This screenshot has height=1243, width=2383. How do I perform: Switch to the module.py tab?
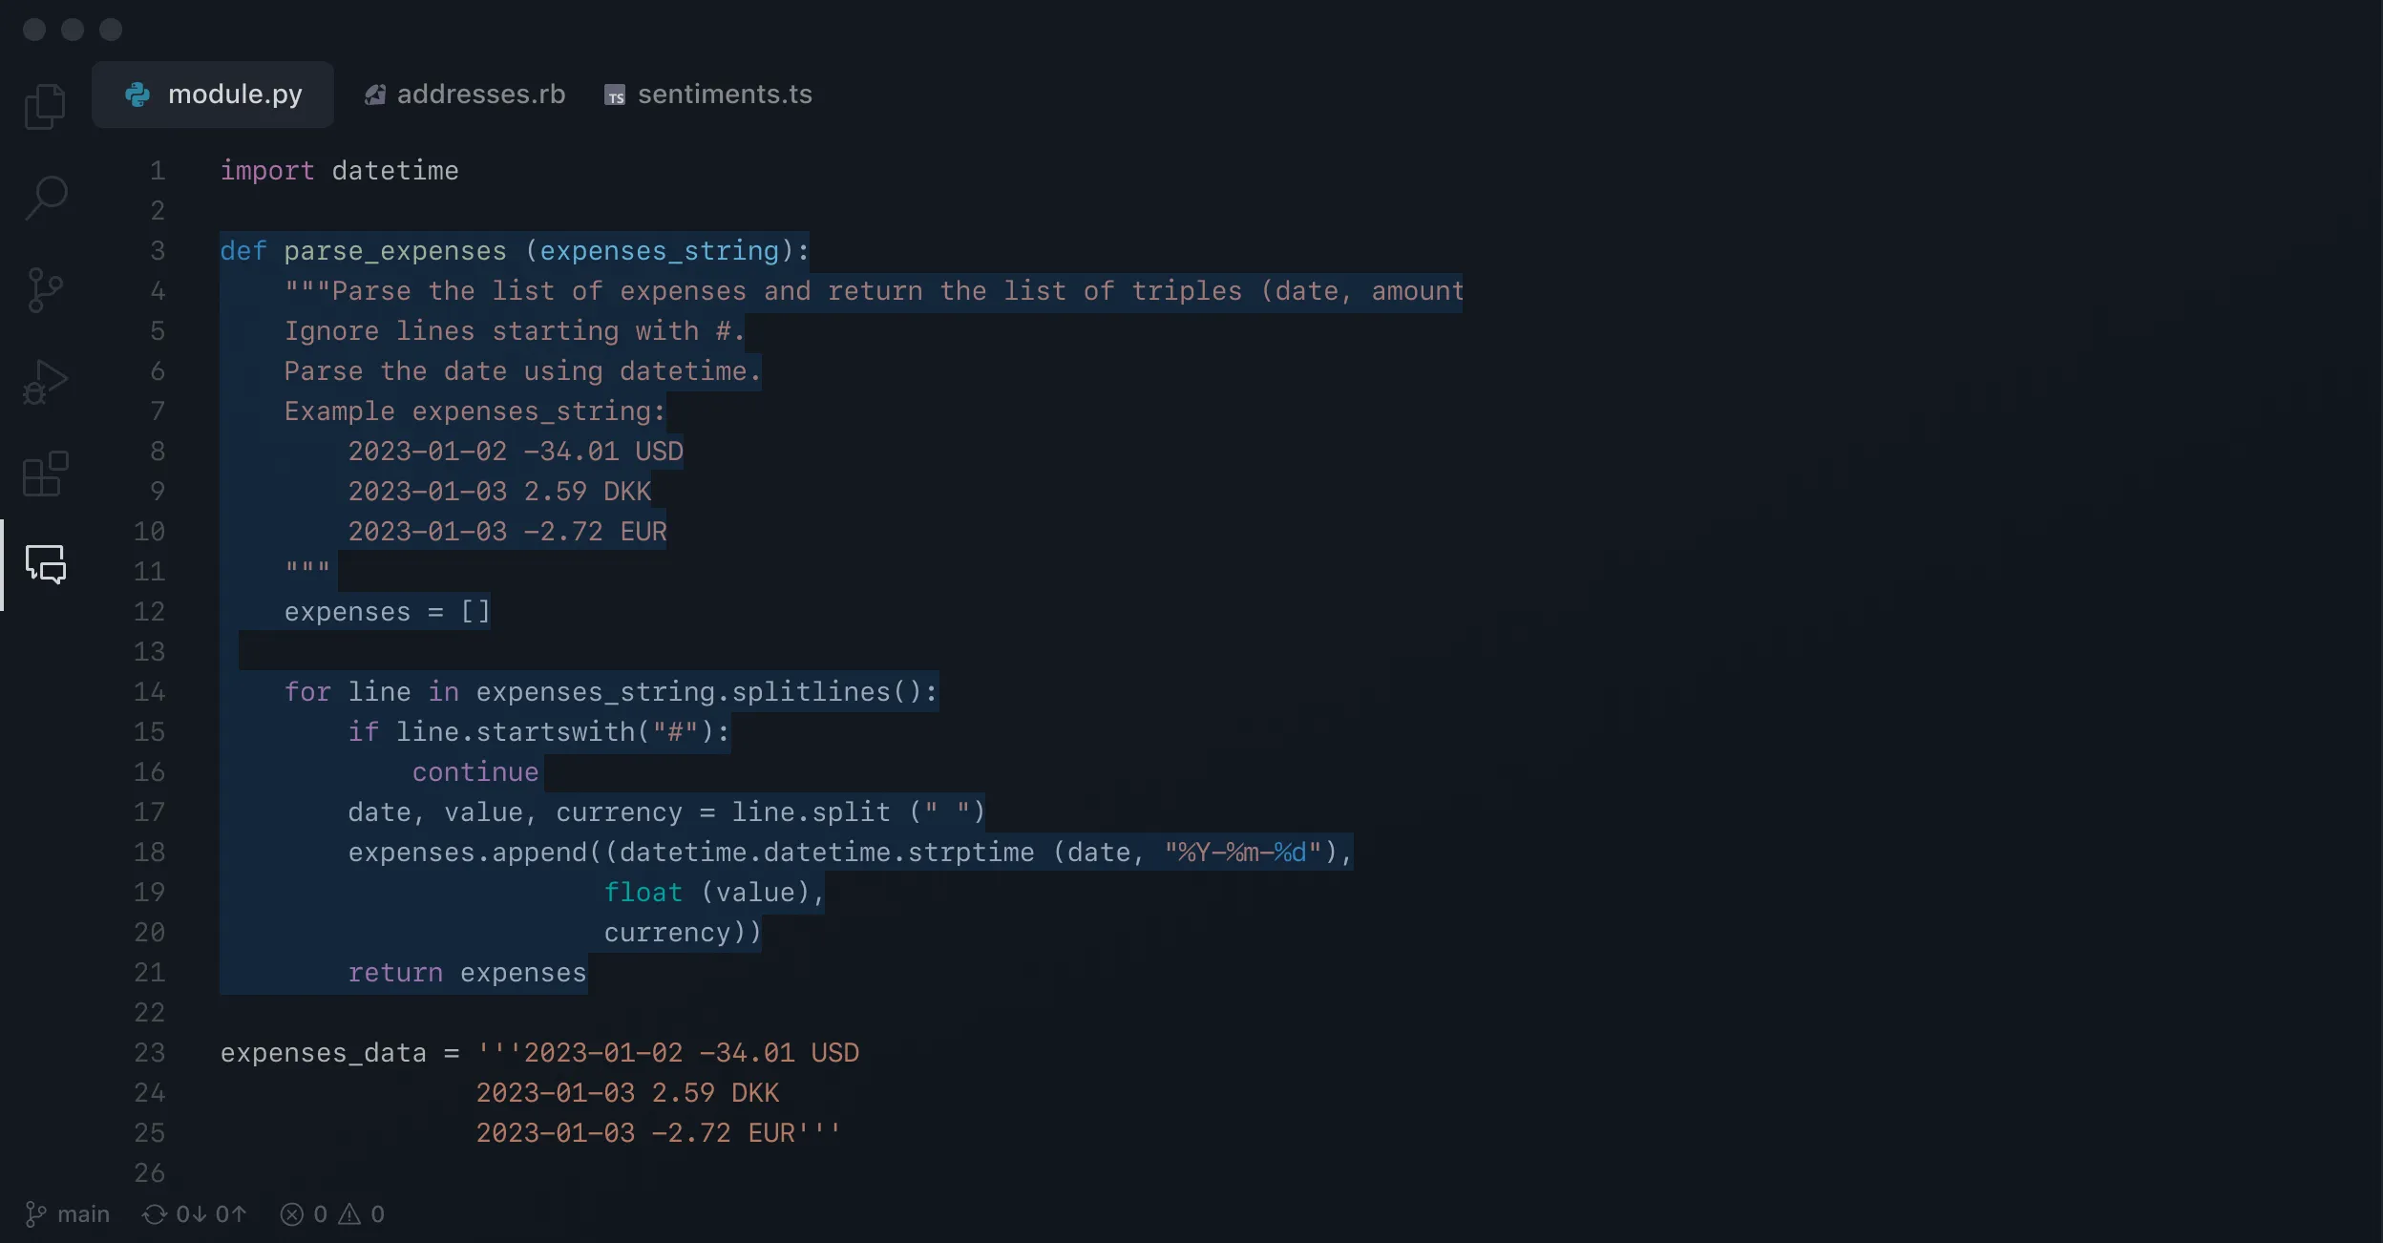pos(213,95)
